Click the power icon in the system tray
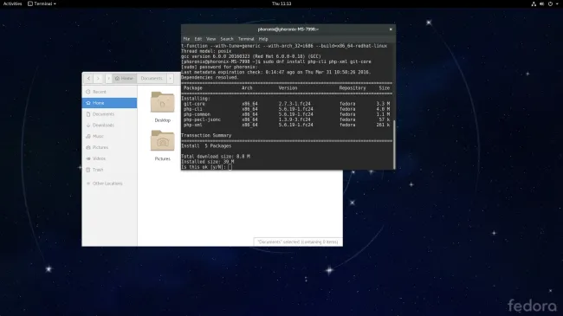563x316 pixels. coord(550,4)
